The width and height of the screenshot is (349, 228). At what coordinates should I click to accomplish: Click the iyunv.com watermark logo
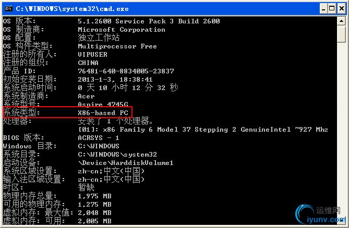(320, 214)
